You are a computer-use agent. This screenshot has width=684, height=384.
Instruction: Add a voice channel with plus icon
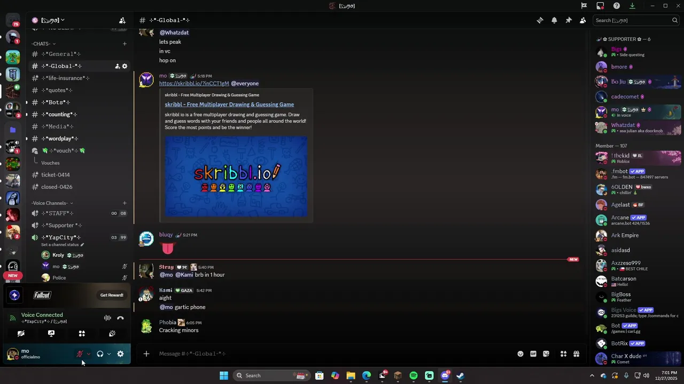(125, 203)
